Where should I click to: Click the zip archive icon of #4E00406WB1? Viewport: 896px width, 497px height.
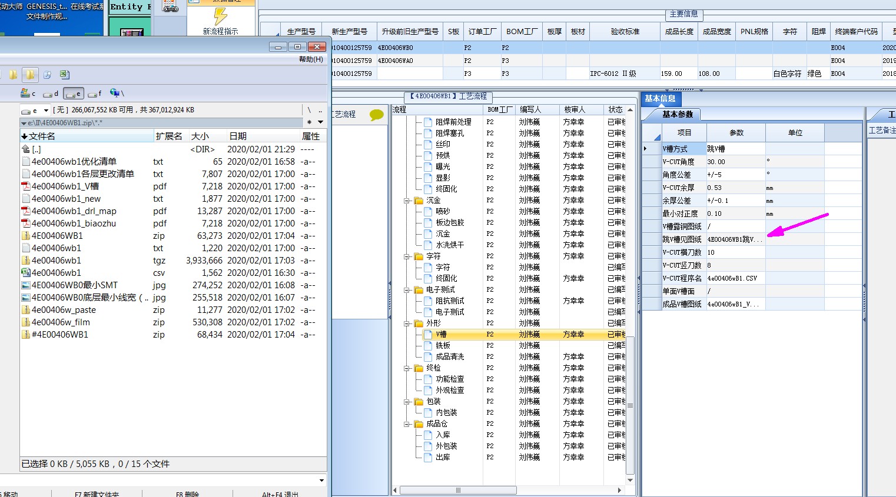click(x=25, y=335)
